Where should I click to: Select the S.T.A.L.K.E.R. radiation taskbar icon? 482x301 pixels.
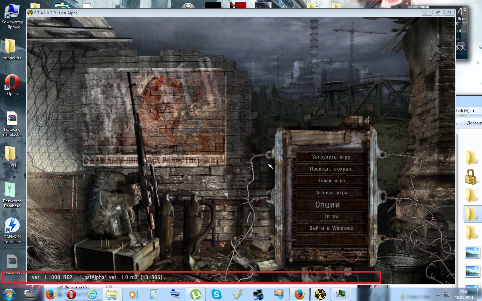[320, 294]
